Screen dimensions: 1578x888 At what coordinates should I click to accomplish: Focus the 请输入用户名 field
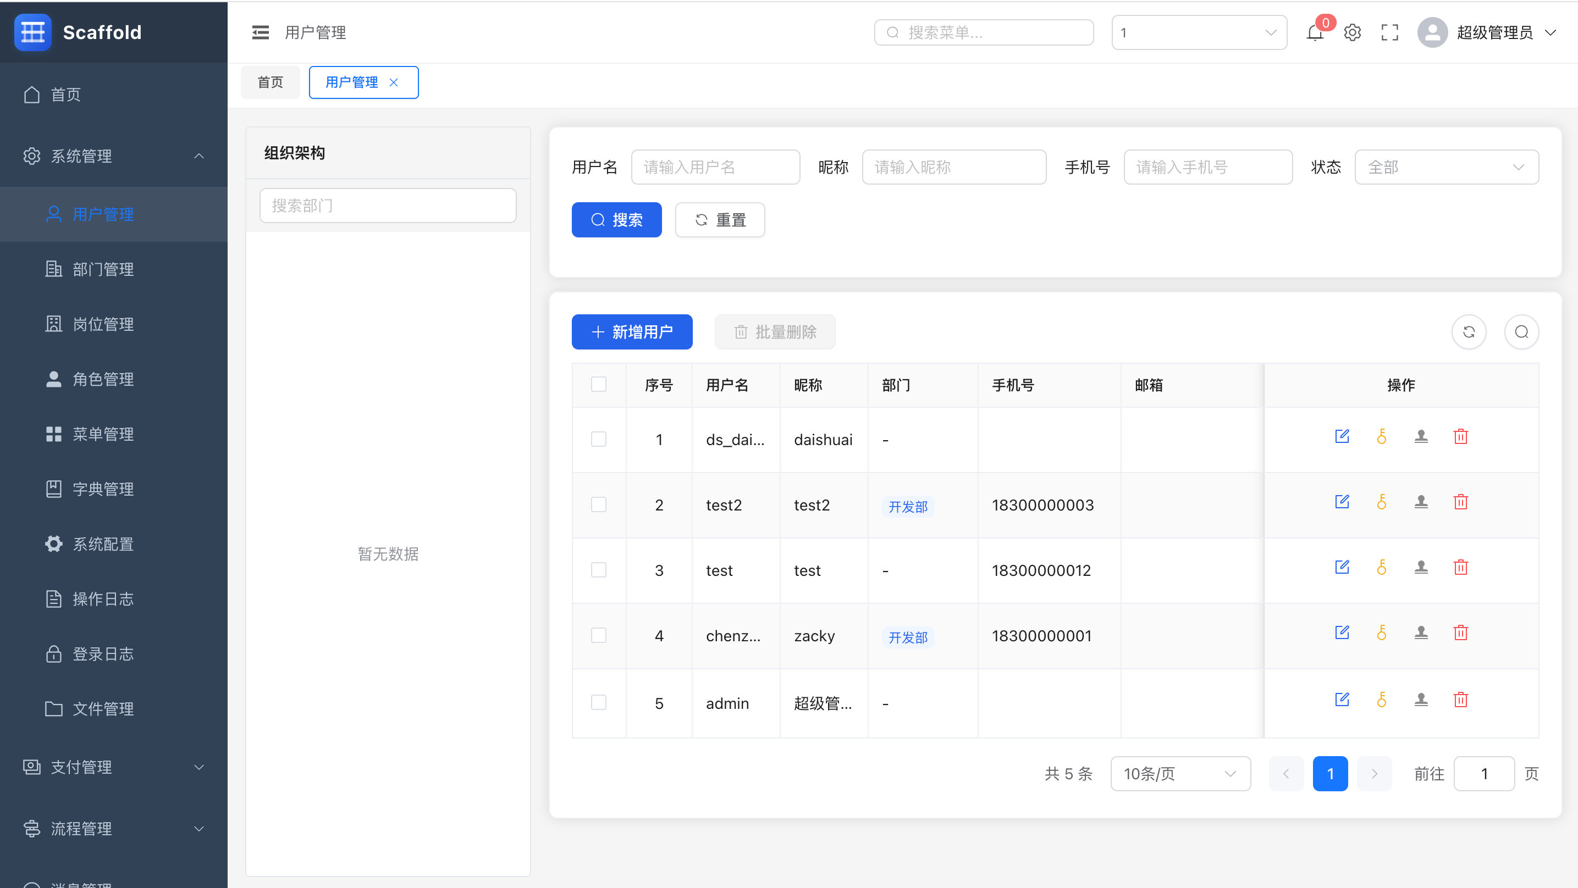(x=715, y=167)
